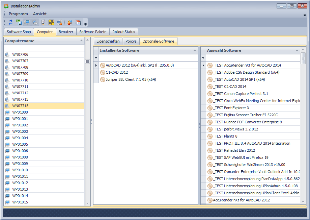Click the server tower toolbar icon
This screenshot has height=220, width=310.
coord(43,22)
